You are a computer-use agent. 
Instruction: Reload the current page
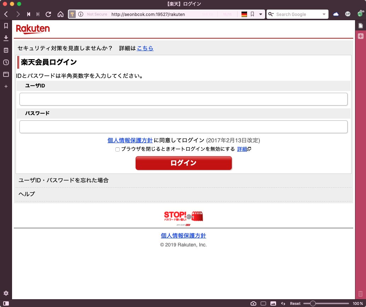tap(48, 14)
